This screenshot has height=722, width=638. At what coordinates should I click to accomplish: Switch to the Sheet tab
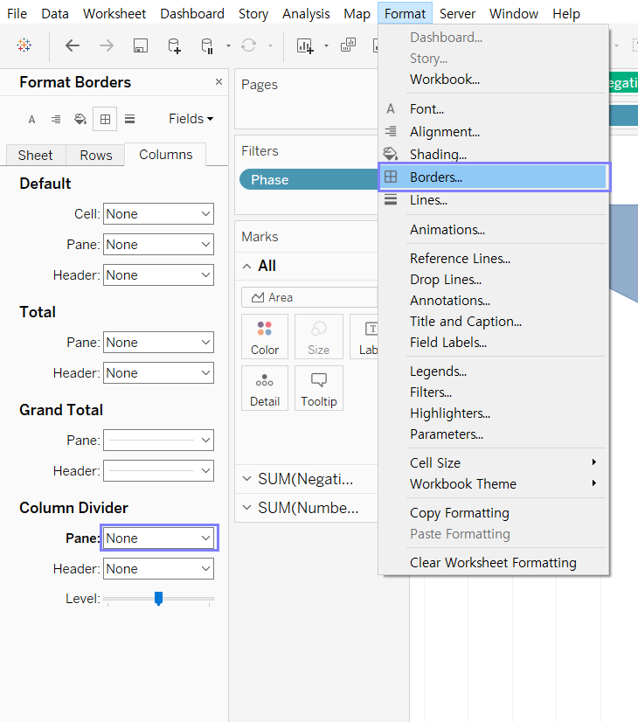click(36, 156)
